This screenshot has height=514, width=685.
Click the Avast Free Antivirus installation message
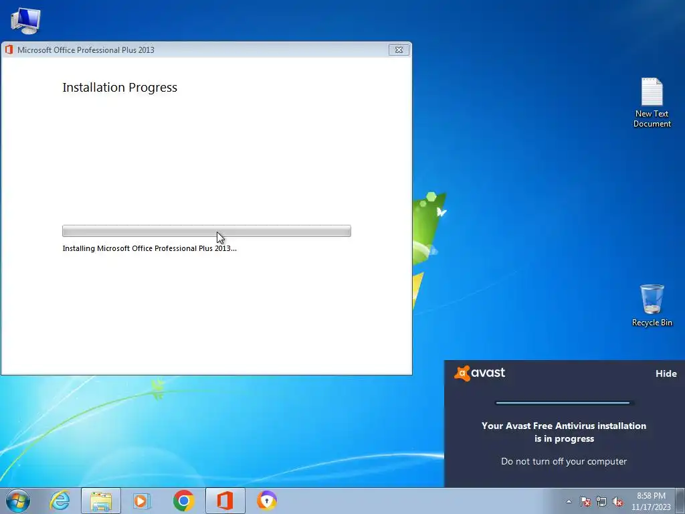point(563,432)
